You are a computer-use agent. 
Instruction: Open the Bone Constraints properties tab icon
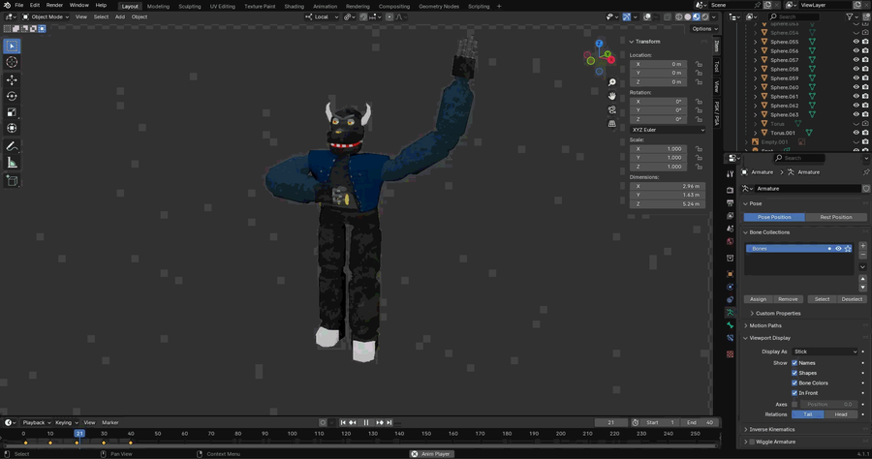[x=730, y=338]
